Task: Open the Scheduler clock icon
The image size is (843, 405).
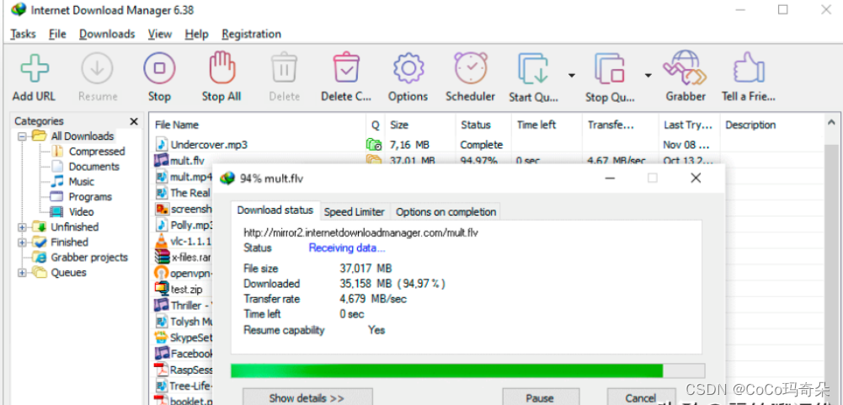Action: click(471, 67)
